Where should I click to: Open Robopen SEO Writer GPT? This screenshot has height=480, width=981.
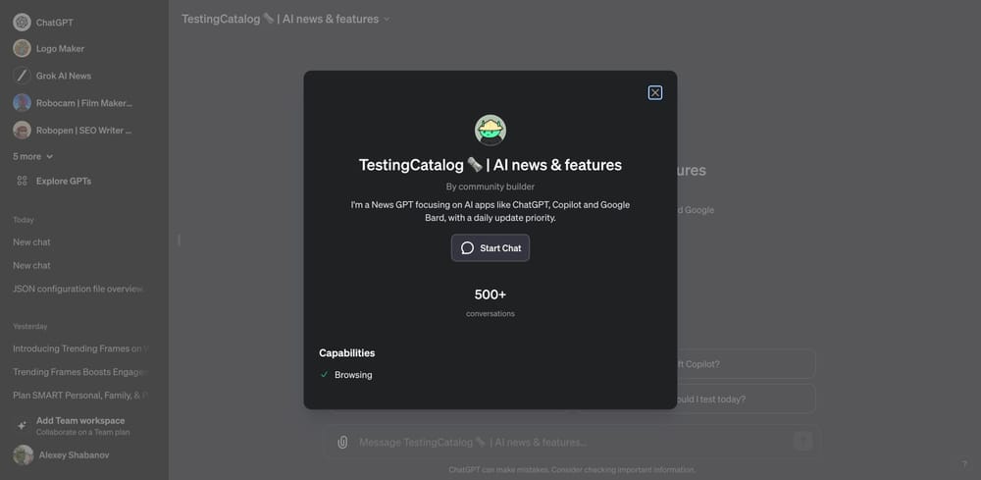(74, 131)
